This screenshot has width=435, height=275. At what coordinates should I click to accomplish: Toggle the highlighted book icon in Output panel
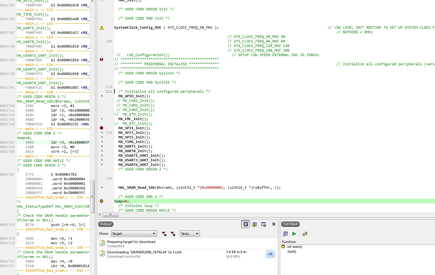[x=245, y=224]
